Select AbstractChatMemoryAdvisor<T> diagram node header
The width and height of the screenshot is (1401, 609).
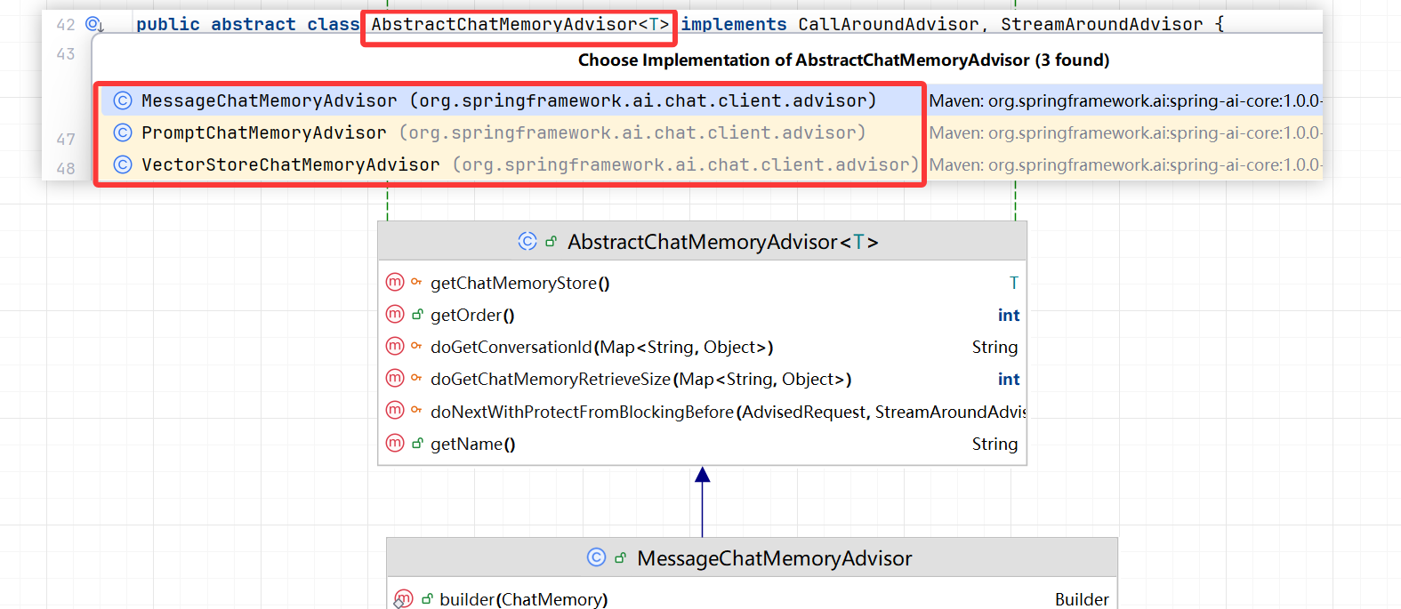tap(703, 241)
